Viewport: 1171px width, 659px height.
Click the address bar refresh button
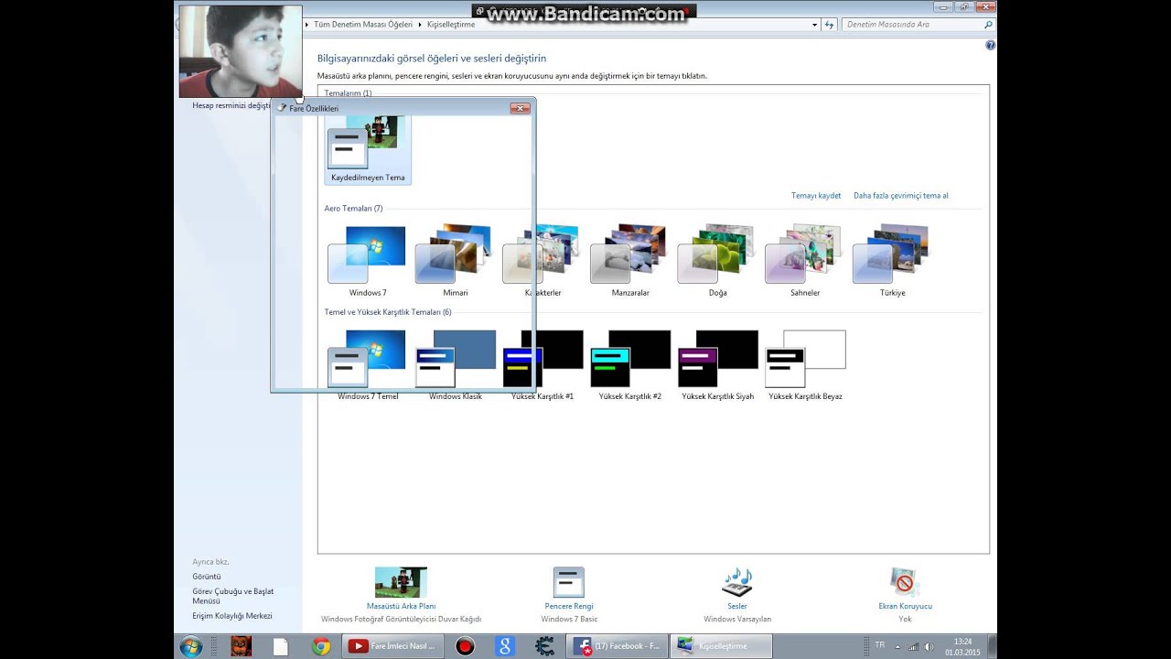pyautogui.click(x=829, y=25)
